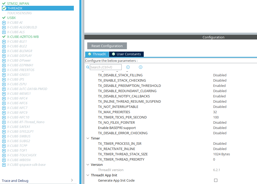Open TX_ENABLE_STACK_CHECKING value dropdown
This screenshot has width=257, height=184.
(x=220, y=81)
